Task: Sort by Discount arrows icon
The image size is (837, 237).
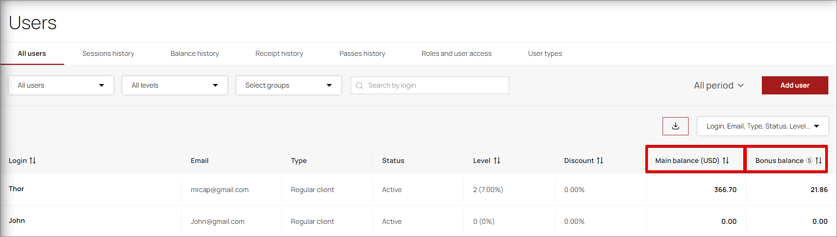Action: [600, 161]
